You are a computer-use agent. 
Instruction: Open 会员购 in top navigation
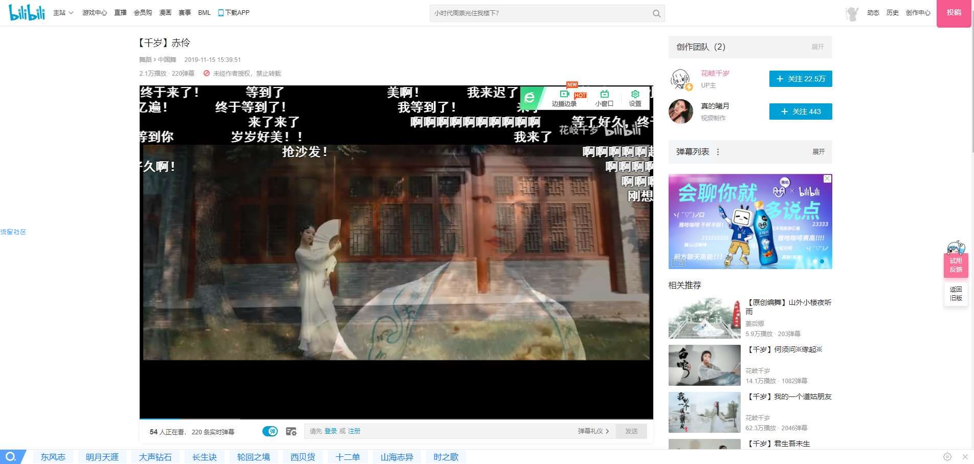click(x=143, y=13)
